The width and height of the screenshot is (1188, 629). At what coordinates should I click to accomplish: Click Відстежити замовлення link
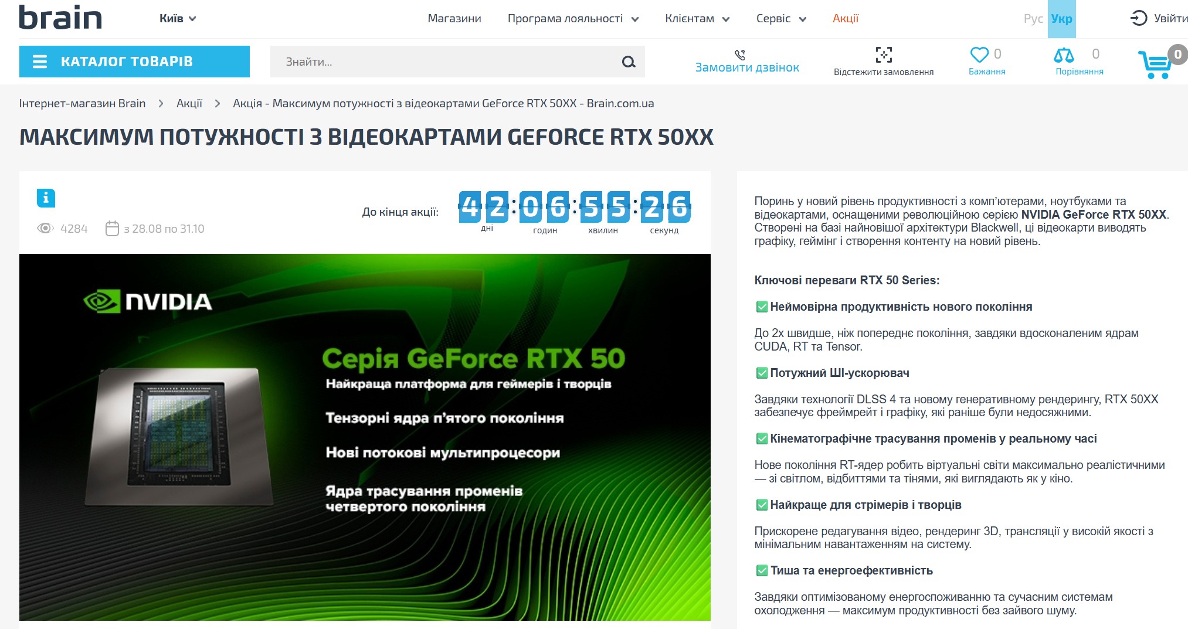coord(884,72)
